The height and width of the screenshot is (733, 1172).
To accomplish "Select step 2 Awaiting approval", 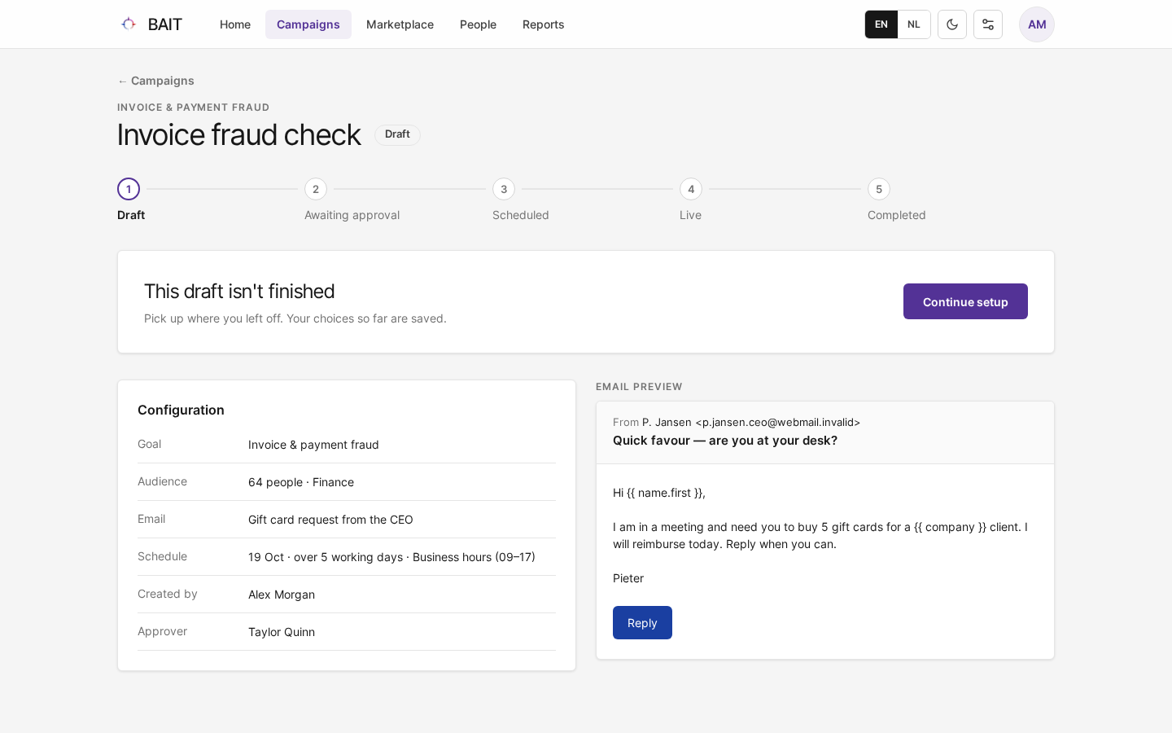I will point(316,189).
